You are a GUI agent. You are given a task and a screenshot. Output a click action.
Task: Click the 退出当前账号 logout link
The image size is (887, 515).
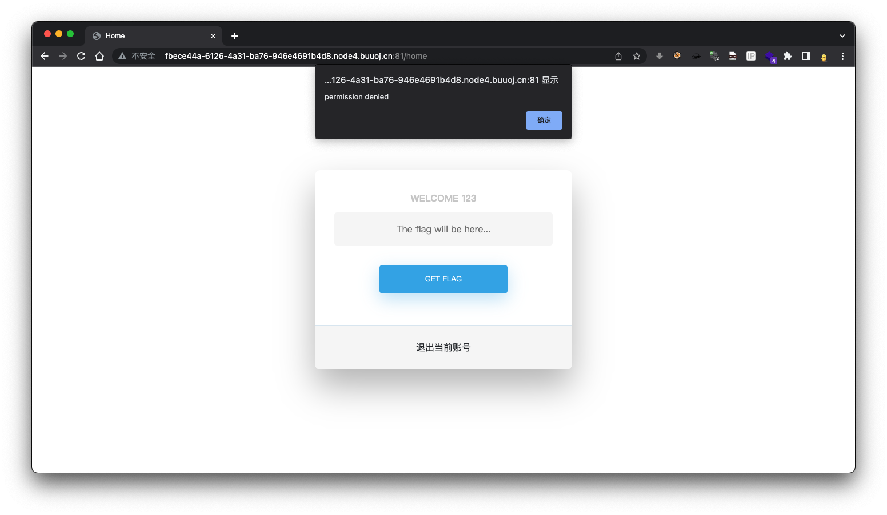pyautogui.click(x=443, y=347)
